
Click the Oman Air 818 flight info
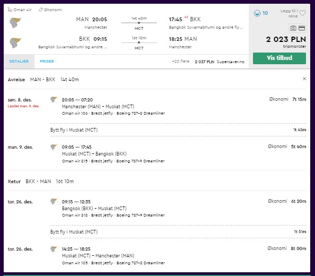113,215
